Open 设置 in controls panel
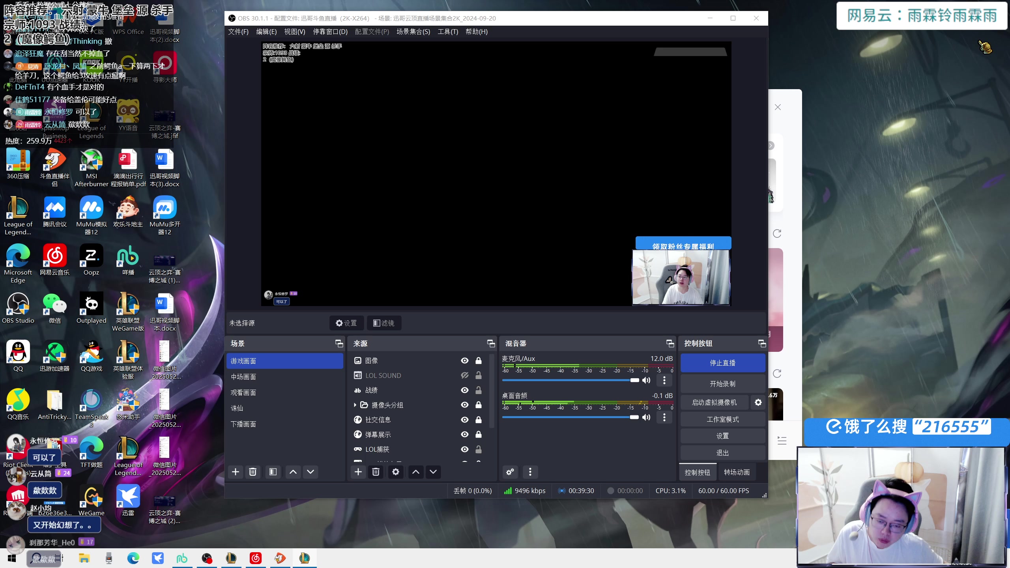The height and width of the screenshot is (568, 1010). [722, 436]
